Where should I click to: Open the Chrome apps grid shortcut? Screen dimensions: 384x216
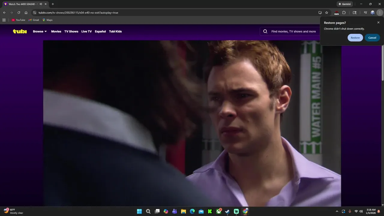point(4,20)
